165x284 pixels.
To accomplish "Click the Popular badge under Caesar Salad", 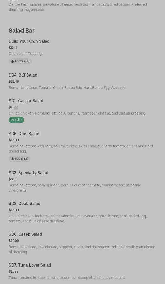I will [x=16, y=120].
